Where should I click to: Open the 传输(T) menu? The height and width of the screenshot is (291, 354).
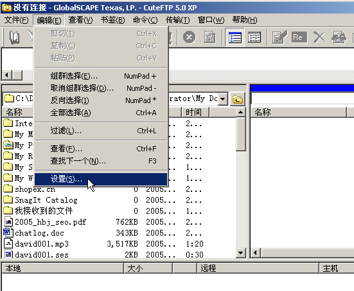(x=178, y=20)
